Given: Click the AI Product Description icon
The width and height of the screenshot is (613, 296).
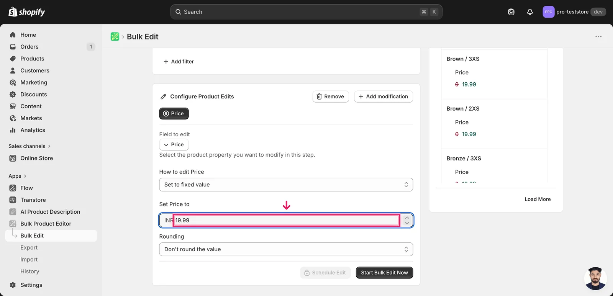Looking at the screenshot, I should 13,212.
